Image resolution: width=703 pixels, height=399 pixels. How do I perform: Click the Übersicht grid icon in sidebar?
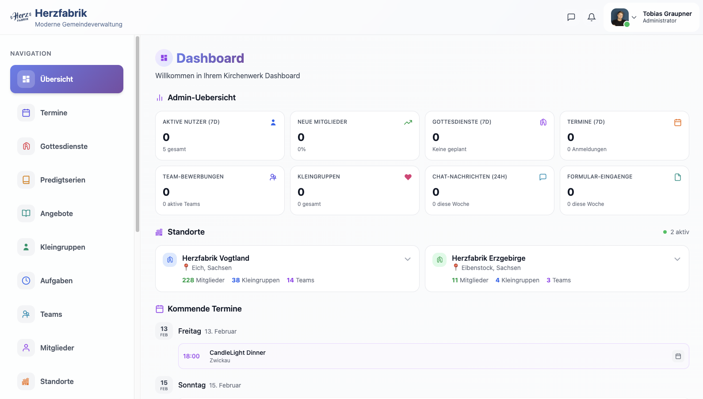(x=26, y=79)
